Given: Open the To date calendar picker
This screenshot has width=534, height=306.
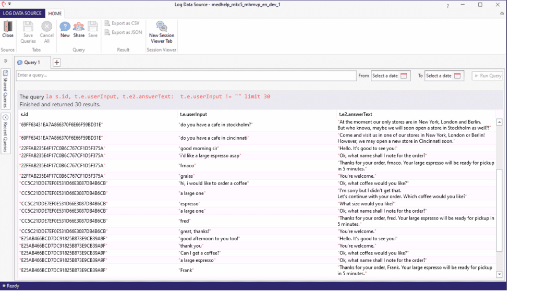Looking at the screenshot, I should 457,76.
